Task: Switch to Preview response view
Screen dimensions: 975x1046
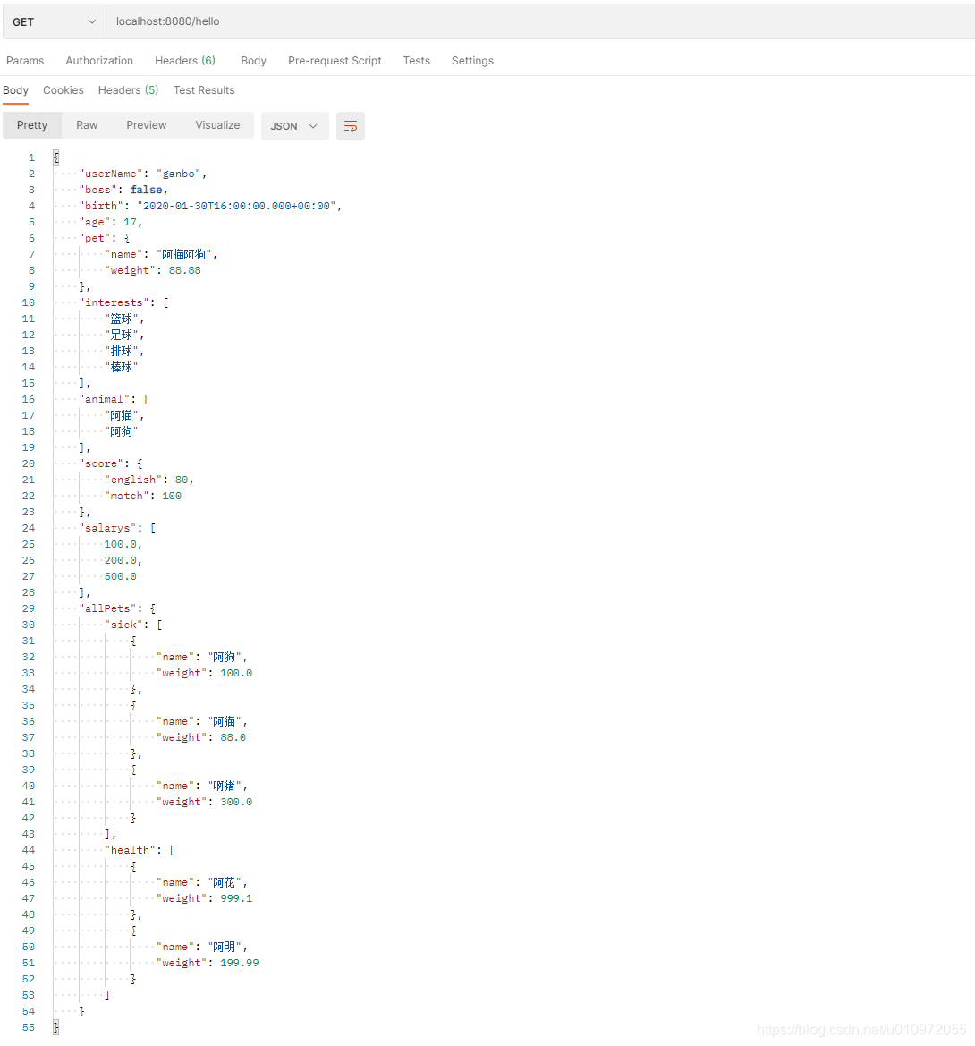Action: 147,125
